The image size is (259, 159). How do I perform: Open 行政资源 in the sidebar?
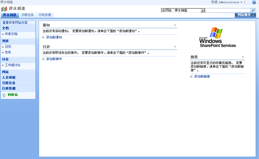9,89
